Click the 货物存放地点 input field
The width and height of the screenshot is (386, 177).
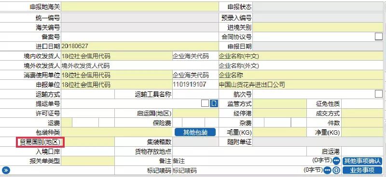(239, 152)
